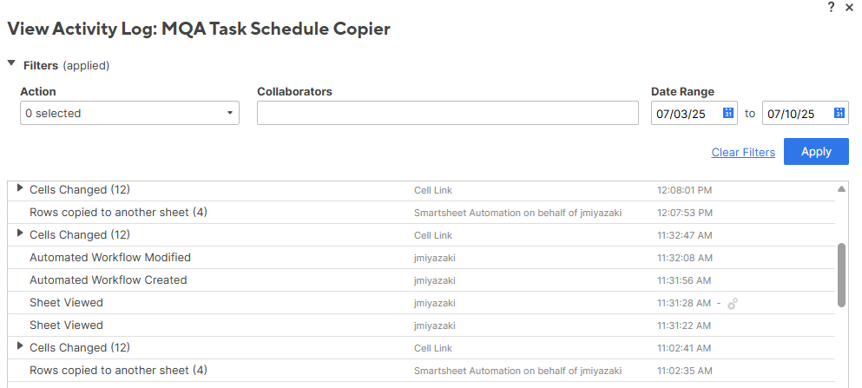Focus the Collaborators input field
Image resolution: width=862 pixels, height=388 pixels.
click(x=447, y=113)
